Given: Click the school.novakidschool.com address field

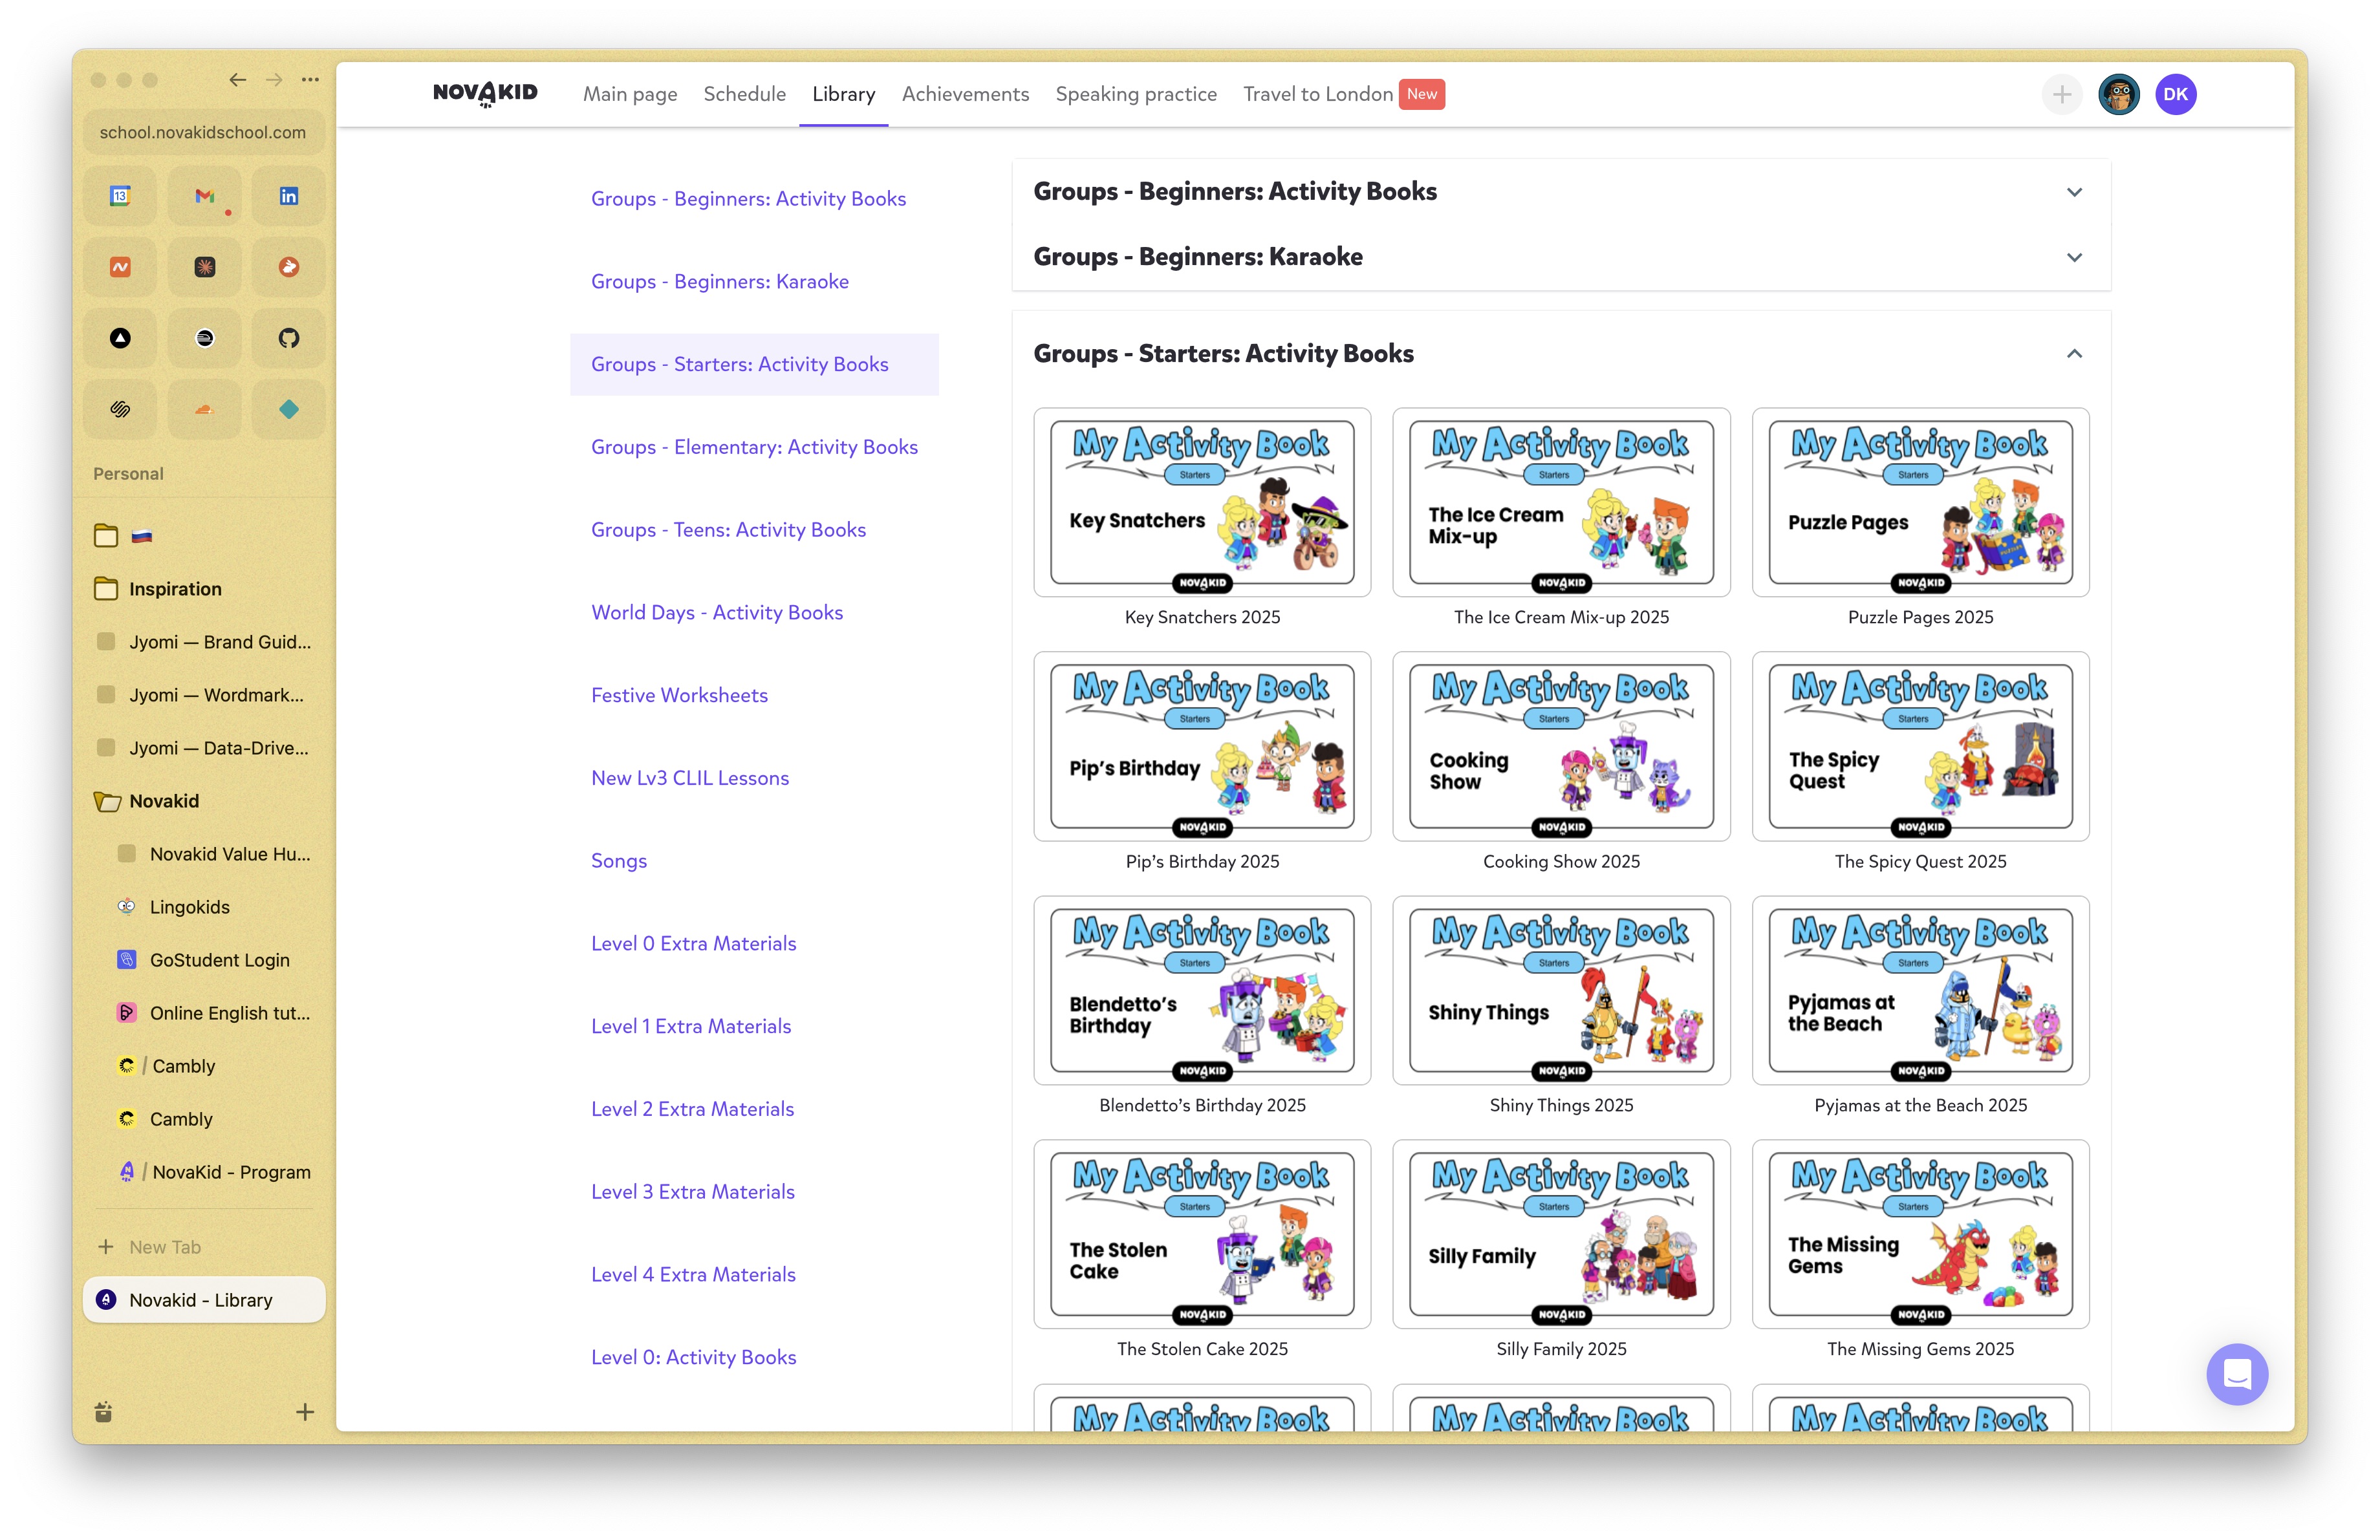Looking at the screenshot, I should (x=203, y=132).
